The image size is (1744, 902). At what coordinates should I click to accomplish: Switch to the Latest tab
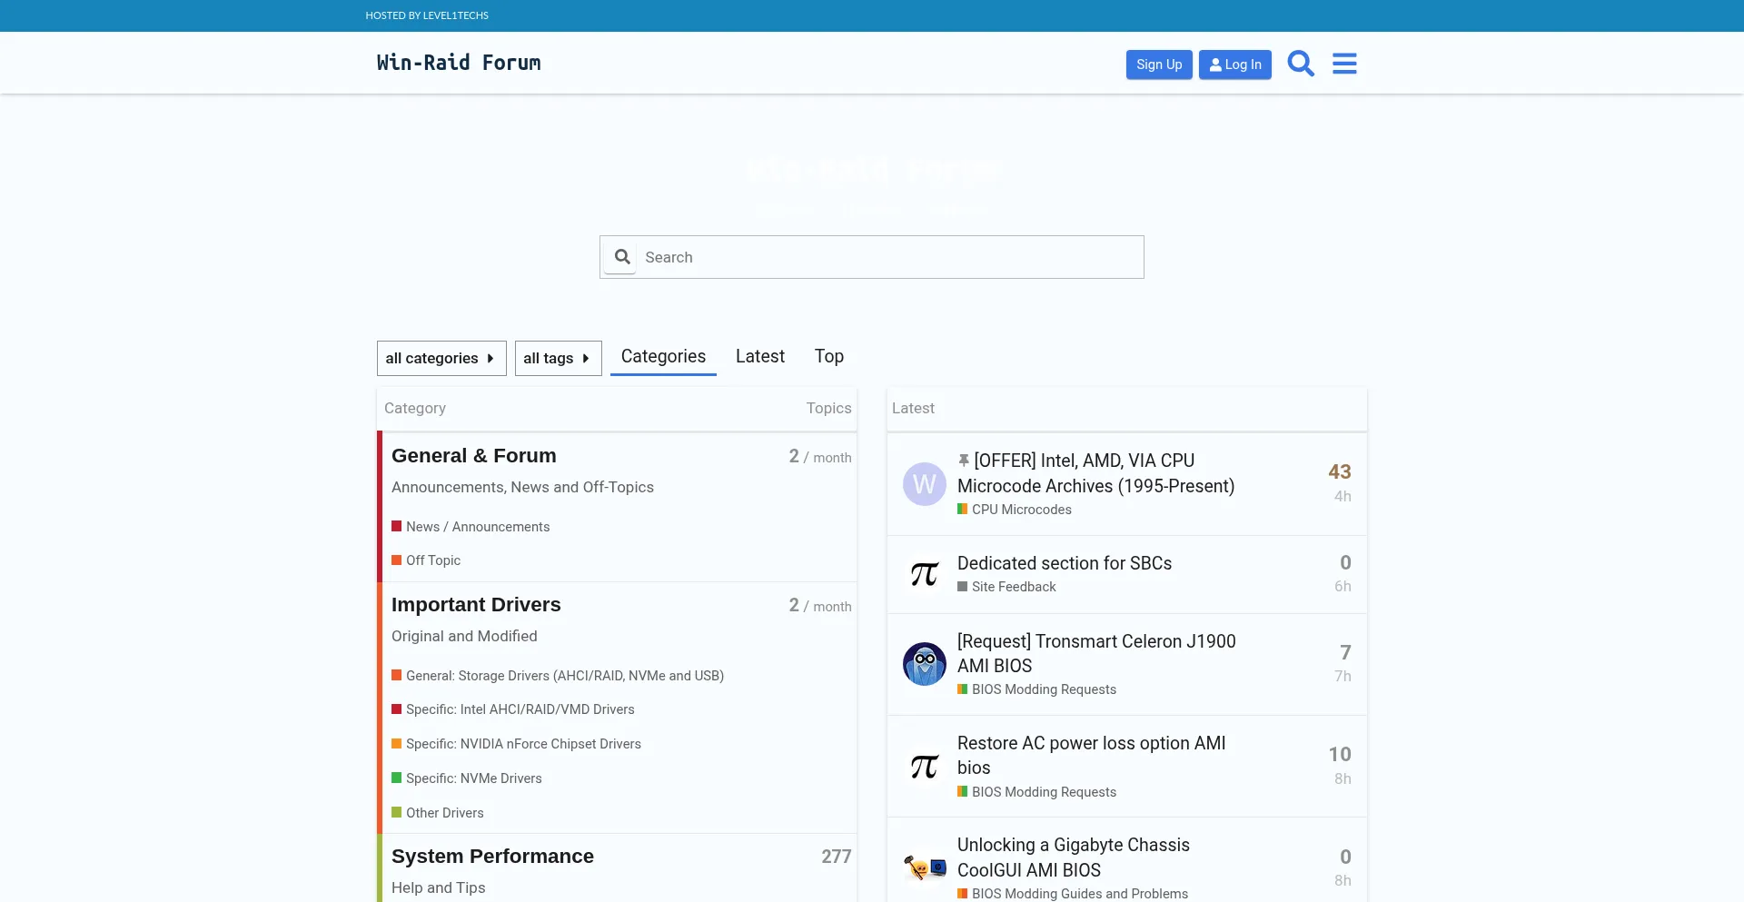pyautogui.click(x=760, y=356)
